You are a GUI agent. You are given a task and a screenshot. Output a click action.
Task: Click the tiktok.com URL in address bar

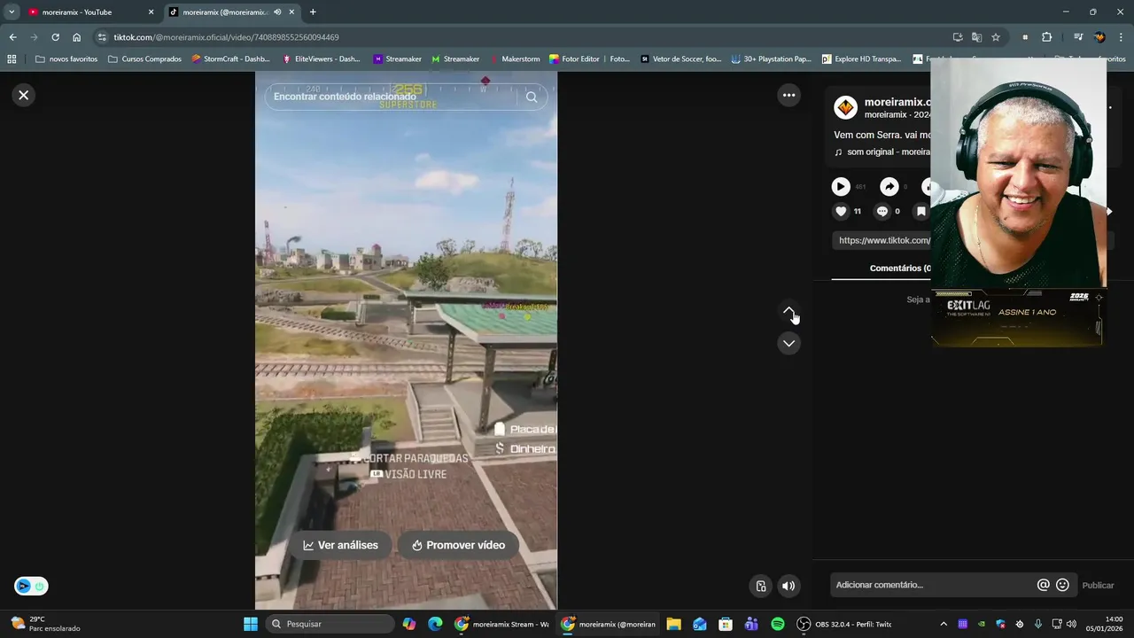[226, 37]
